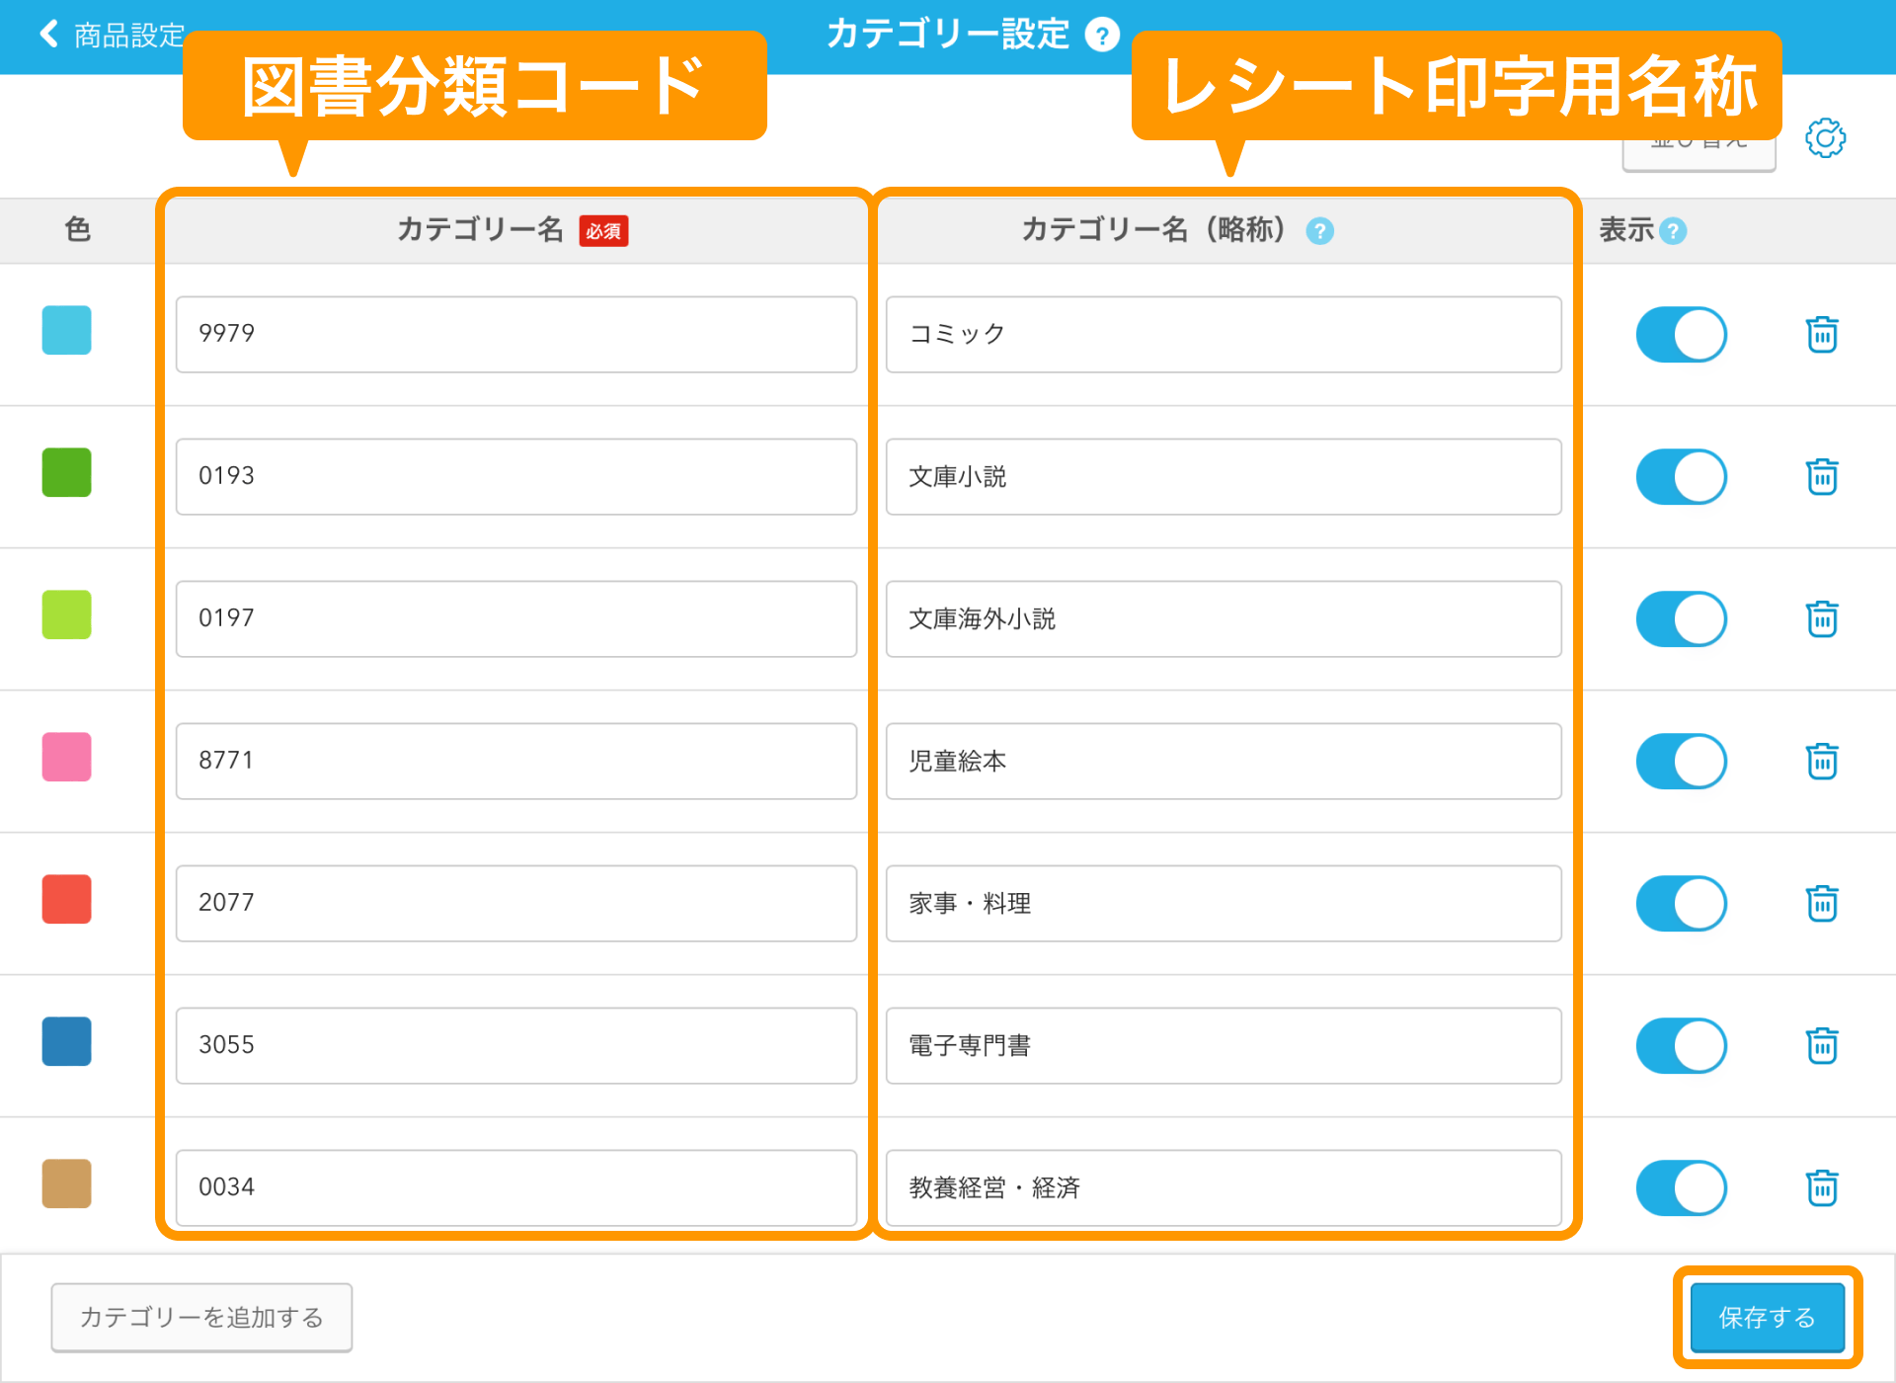This screenshot has width=1896, height=1383.
Task: Open the gear settings icon at top right
Action: [1825, 138]
